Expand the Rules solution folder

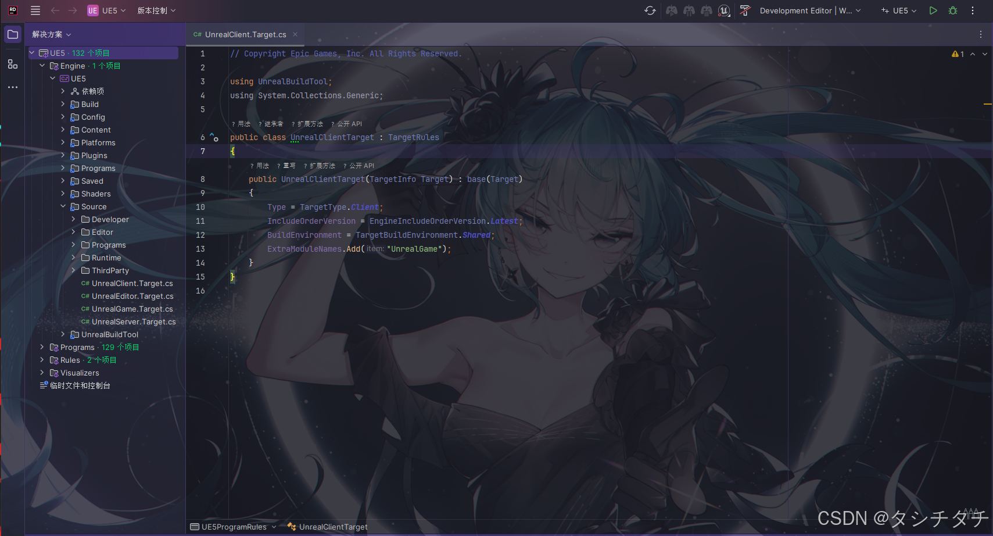[x=42, y=360]
